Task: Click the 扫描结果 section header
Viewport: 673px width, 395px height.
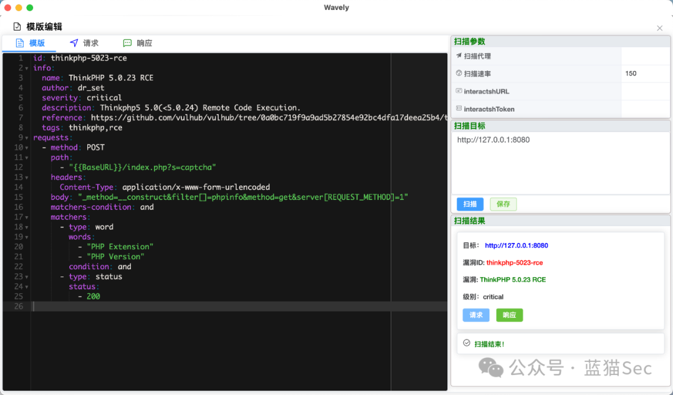Action: pos(561,221)
